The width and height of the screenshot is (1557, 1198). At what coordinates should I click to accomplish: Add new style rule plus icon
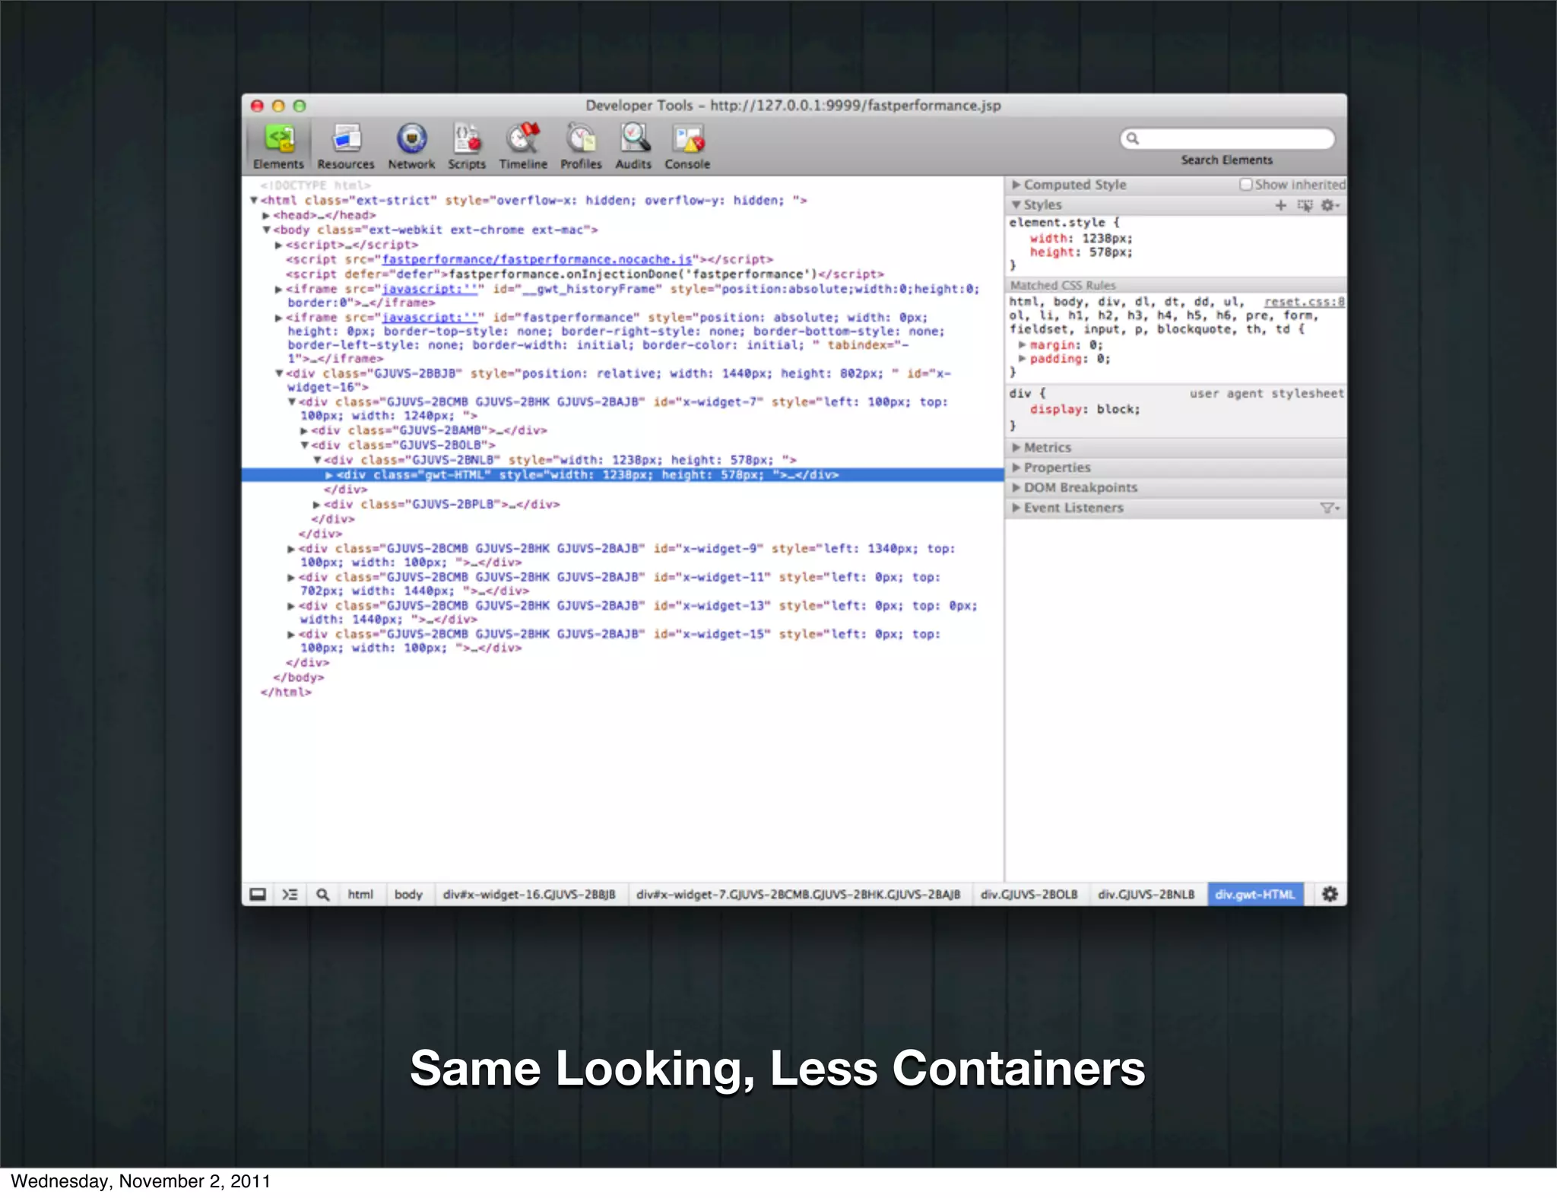pos(1281,205)
